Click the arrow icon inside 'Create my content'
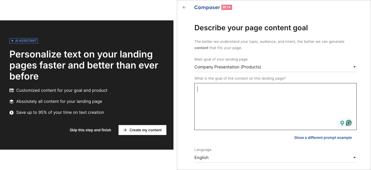This screenshot has height=170, width=371. coord(125,130)
